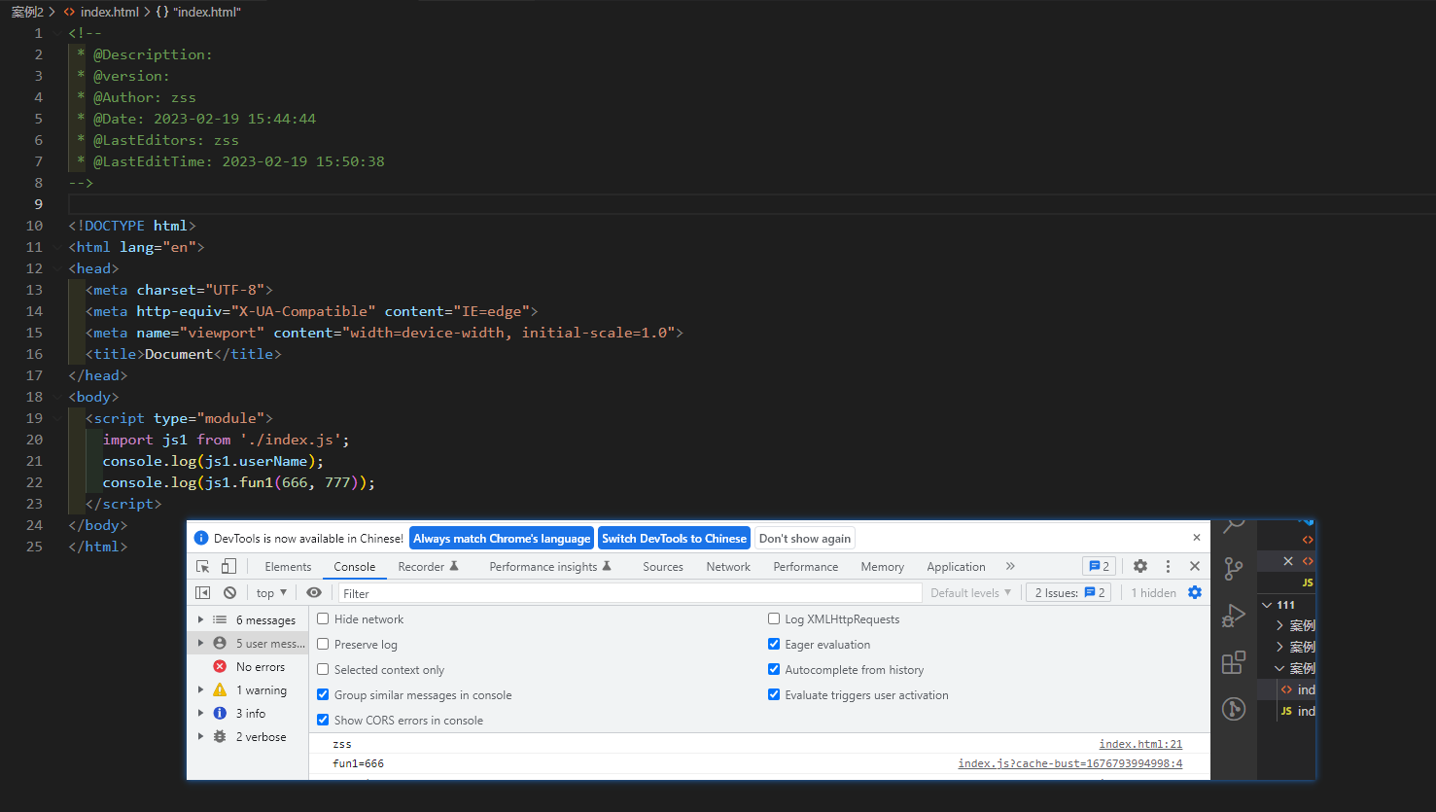The image size is (1436, 812).
Task: Expand the 2 verbose group
Action: 201,736
